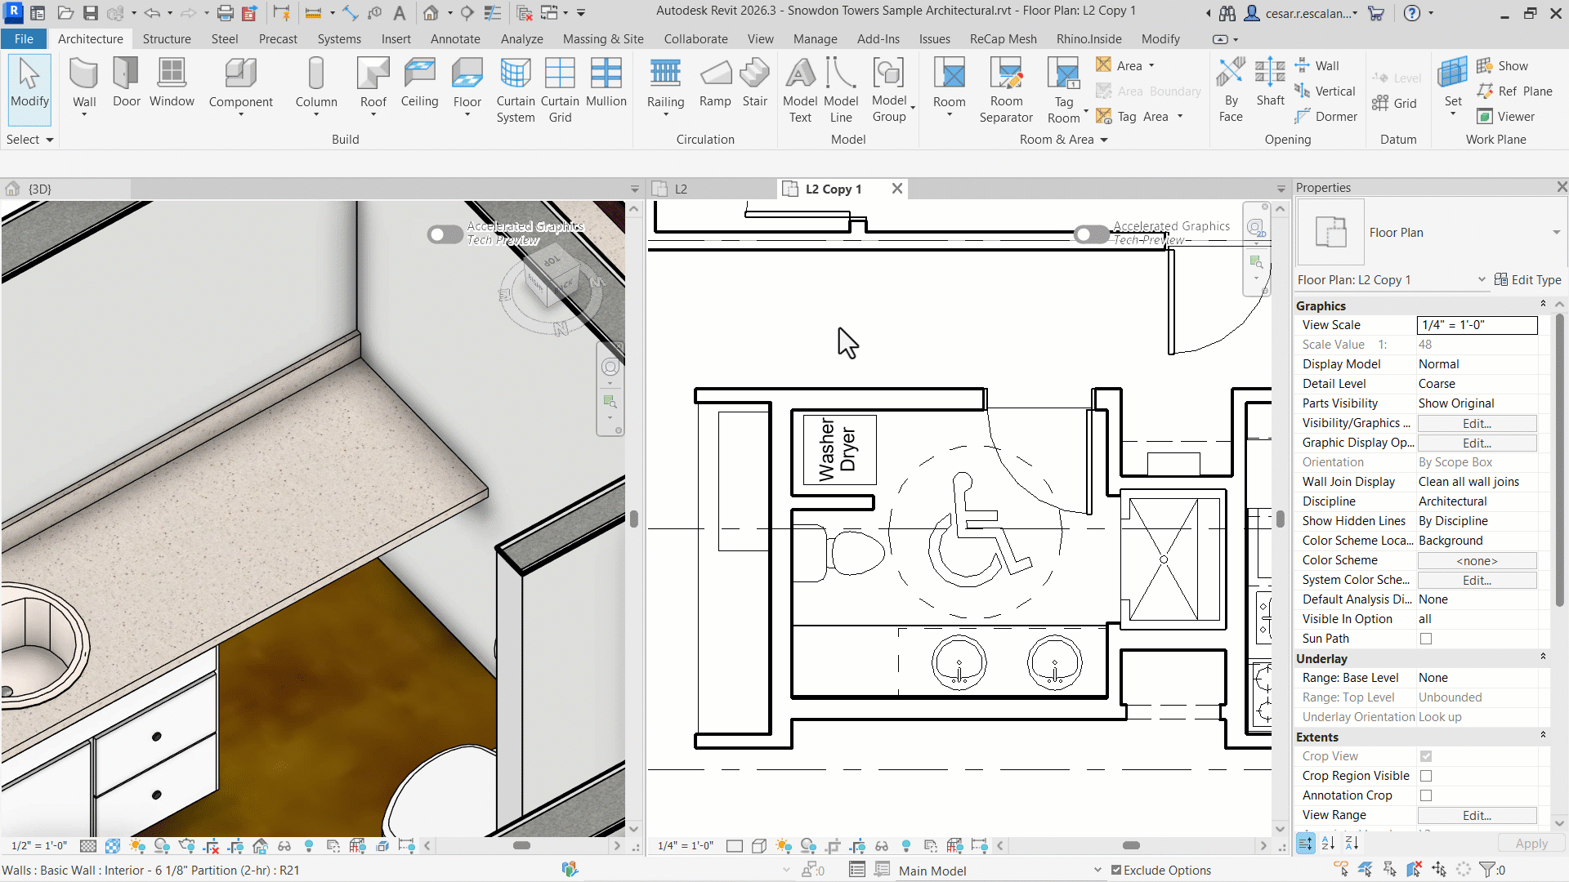The height and width of the screenshot is (882, 1569).
Task: Check the Crop Region Visible box
Action: pos(1426,776)
